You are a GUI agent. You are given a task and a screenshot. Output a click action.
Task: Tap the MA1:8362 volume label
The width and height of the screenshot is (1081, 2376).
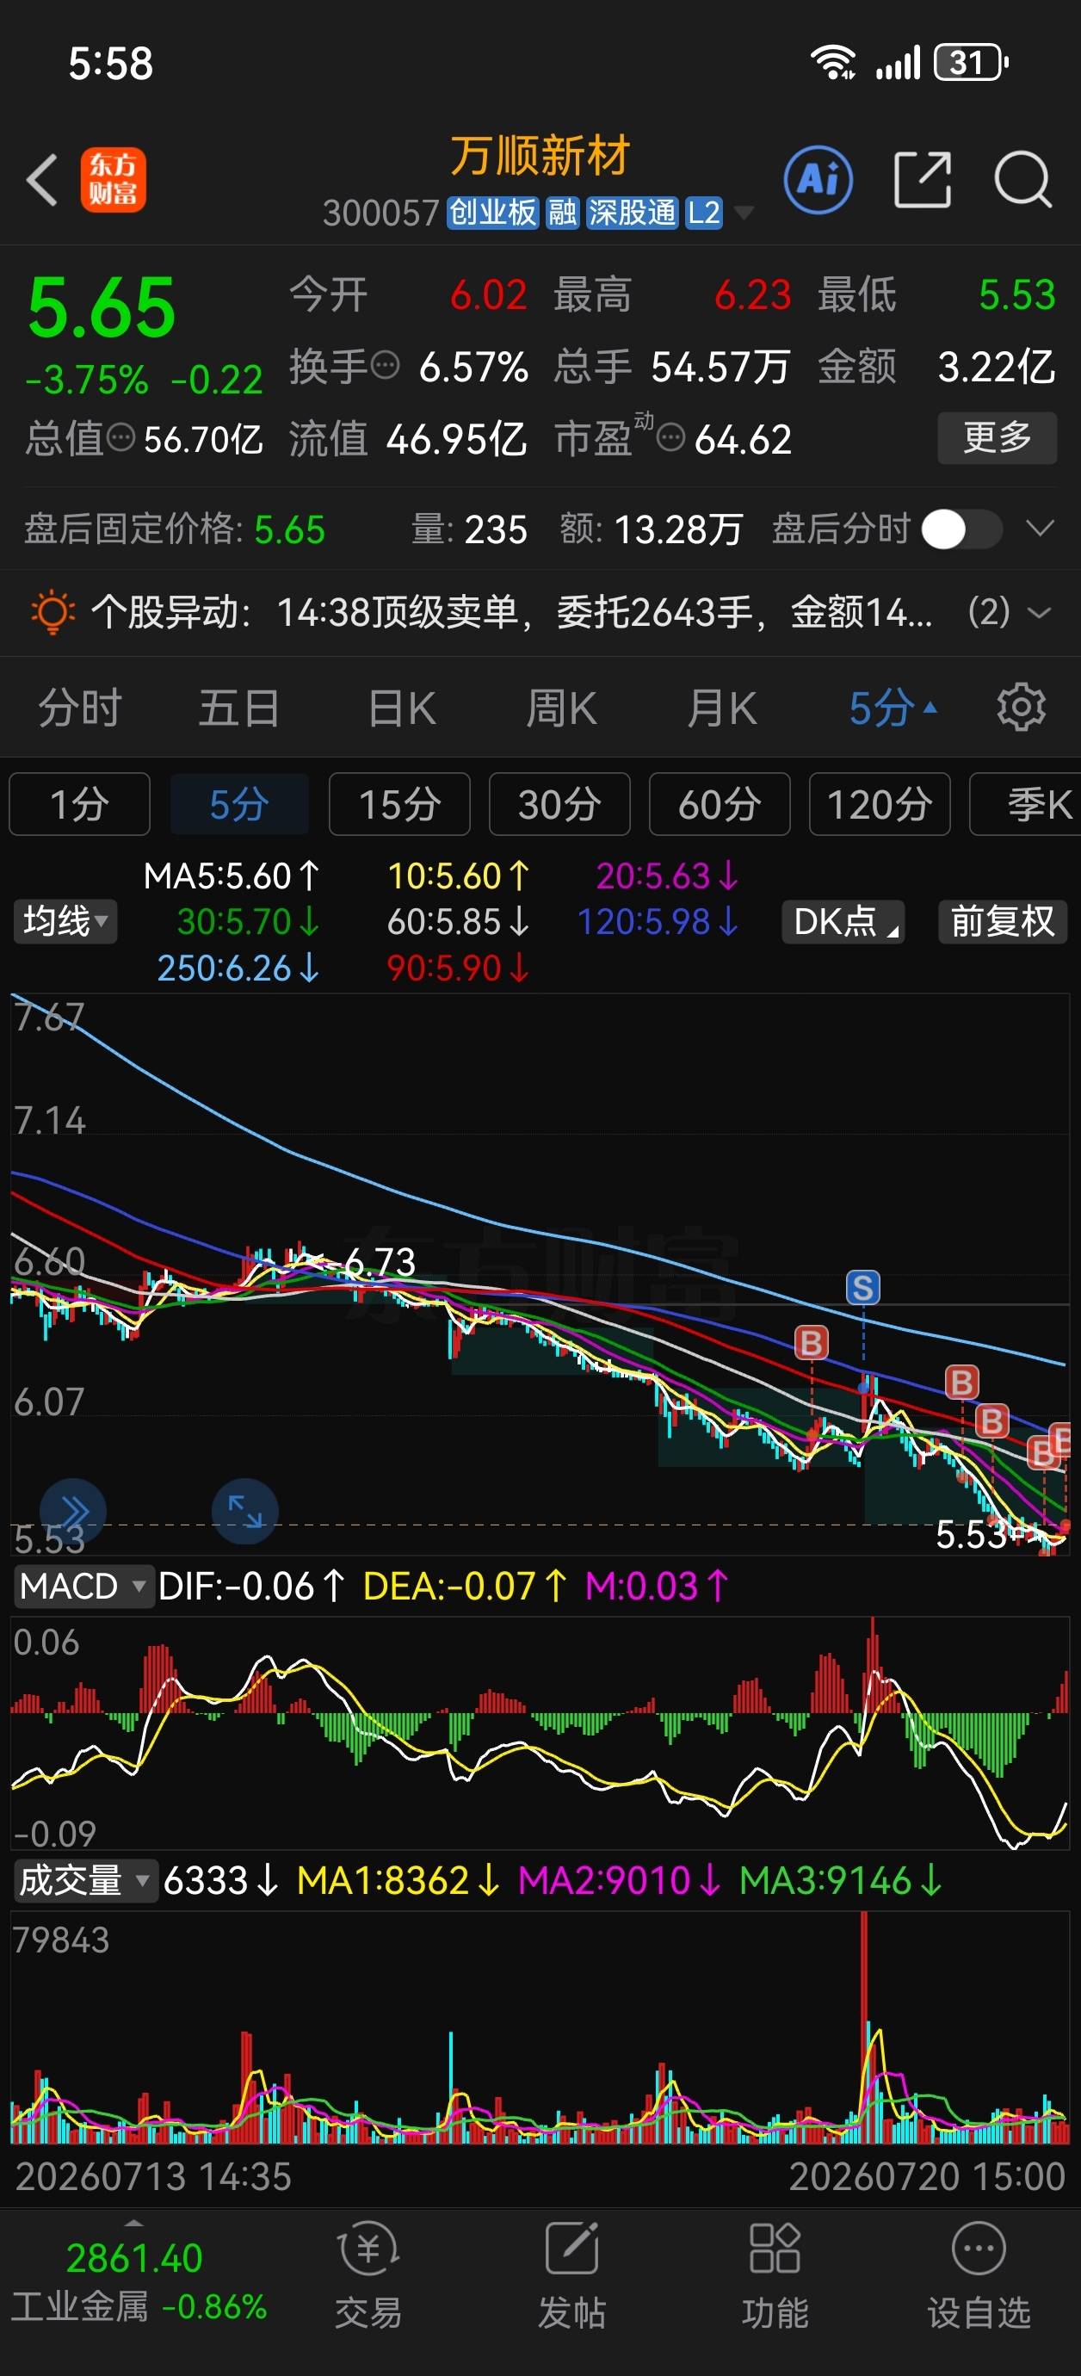398,1880
